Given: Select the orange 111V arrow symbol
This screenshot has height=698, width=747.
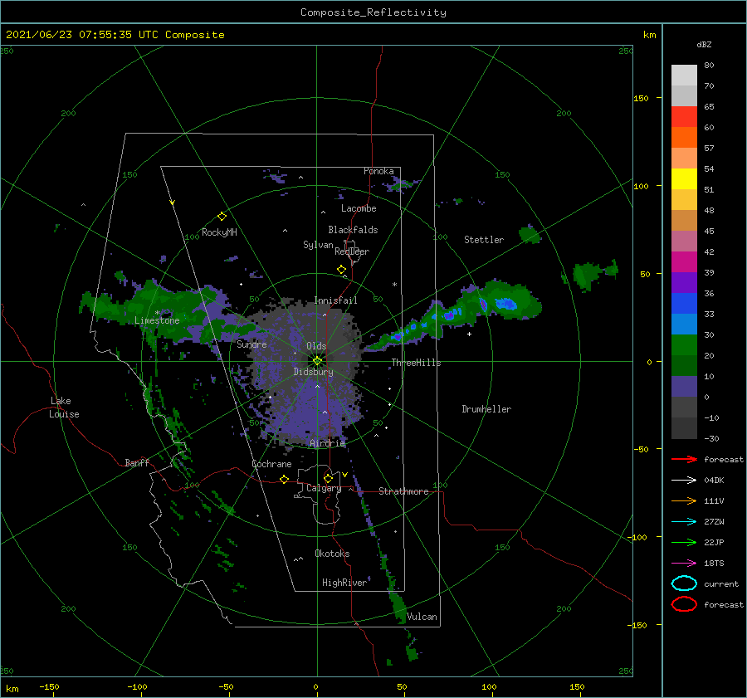Looking at the screenshot, I should point(684,500).
